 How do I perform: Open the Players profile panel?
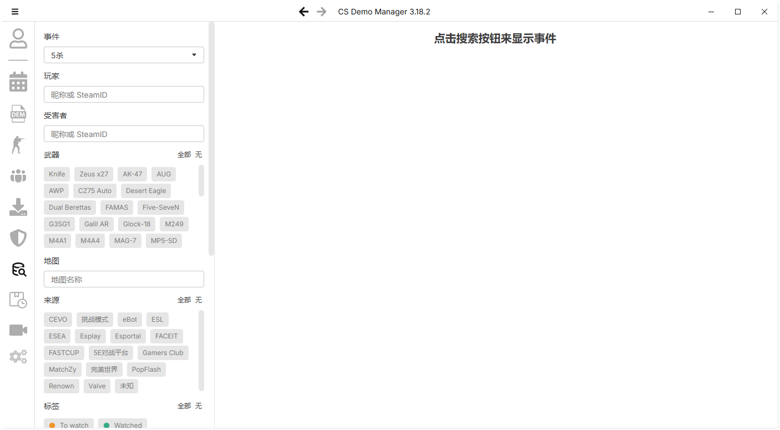[18, 38]
